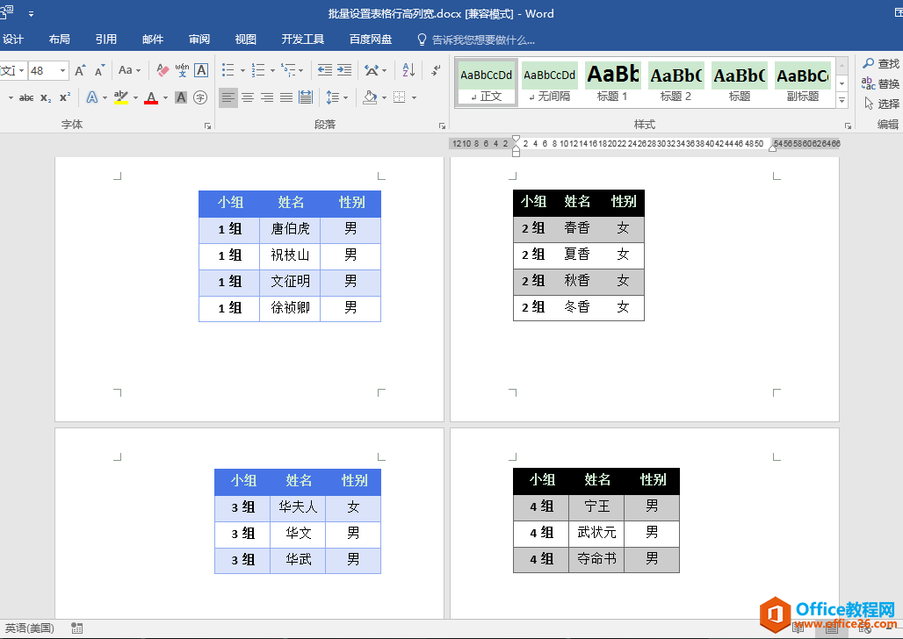Click the Borders icon

[399, 97]
